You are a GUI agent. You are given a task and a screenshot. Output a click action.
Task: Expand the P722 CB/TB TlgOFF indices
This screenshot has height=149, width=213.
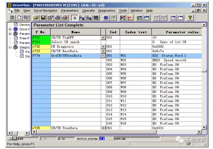point(103,37)
